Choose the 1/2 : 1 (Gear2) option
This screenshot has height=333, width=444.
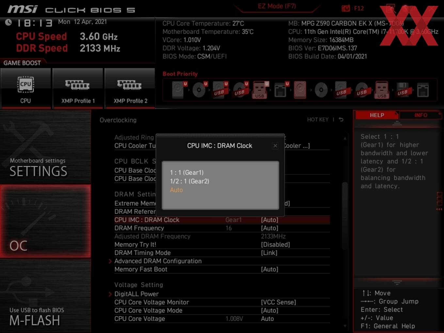tap(189, 181)
